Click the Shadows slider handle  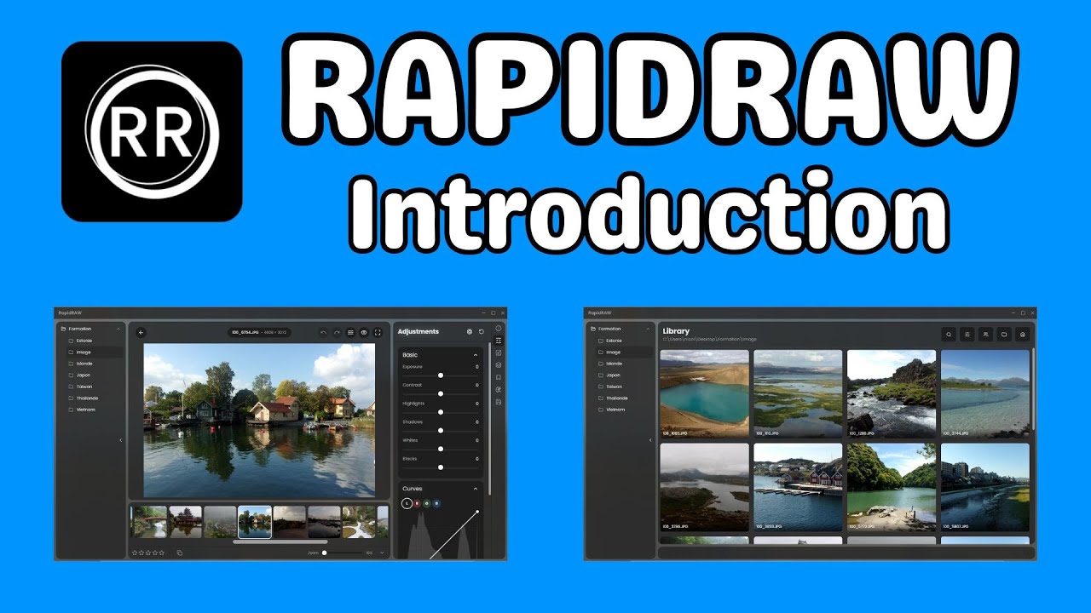pyautogui.click(x=441, y=431)
